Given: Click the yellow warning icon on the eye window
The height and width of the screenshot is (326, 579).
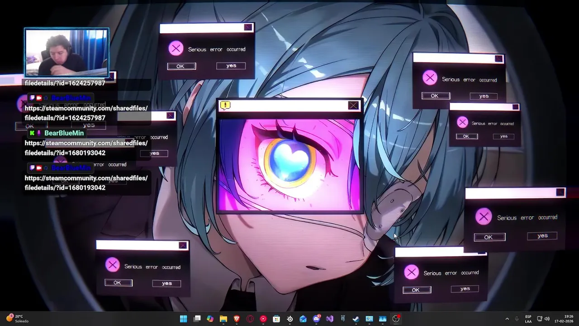Looking at the screenshot, I should coord(225,105).
